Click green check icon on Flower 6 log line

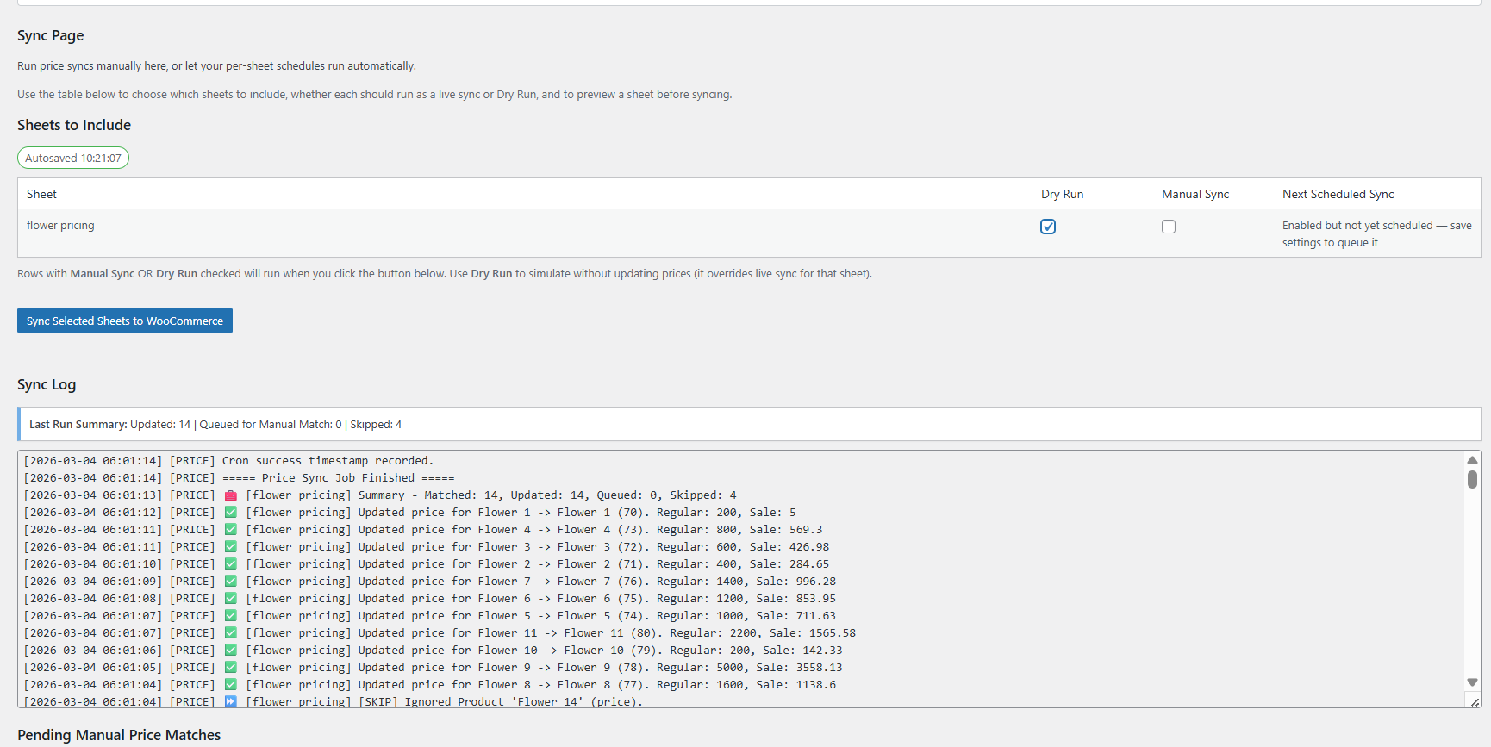click(x=231, y=598)
